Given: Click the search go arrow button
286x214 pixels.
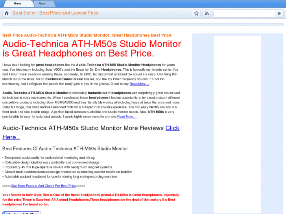Looking at the screenshot, I should click(279, 13).
